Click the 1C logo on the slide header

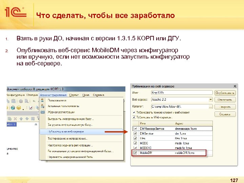click(x=15, y=12)
